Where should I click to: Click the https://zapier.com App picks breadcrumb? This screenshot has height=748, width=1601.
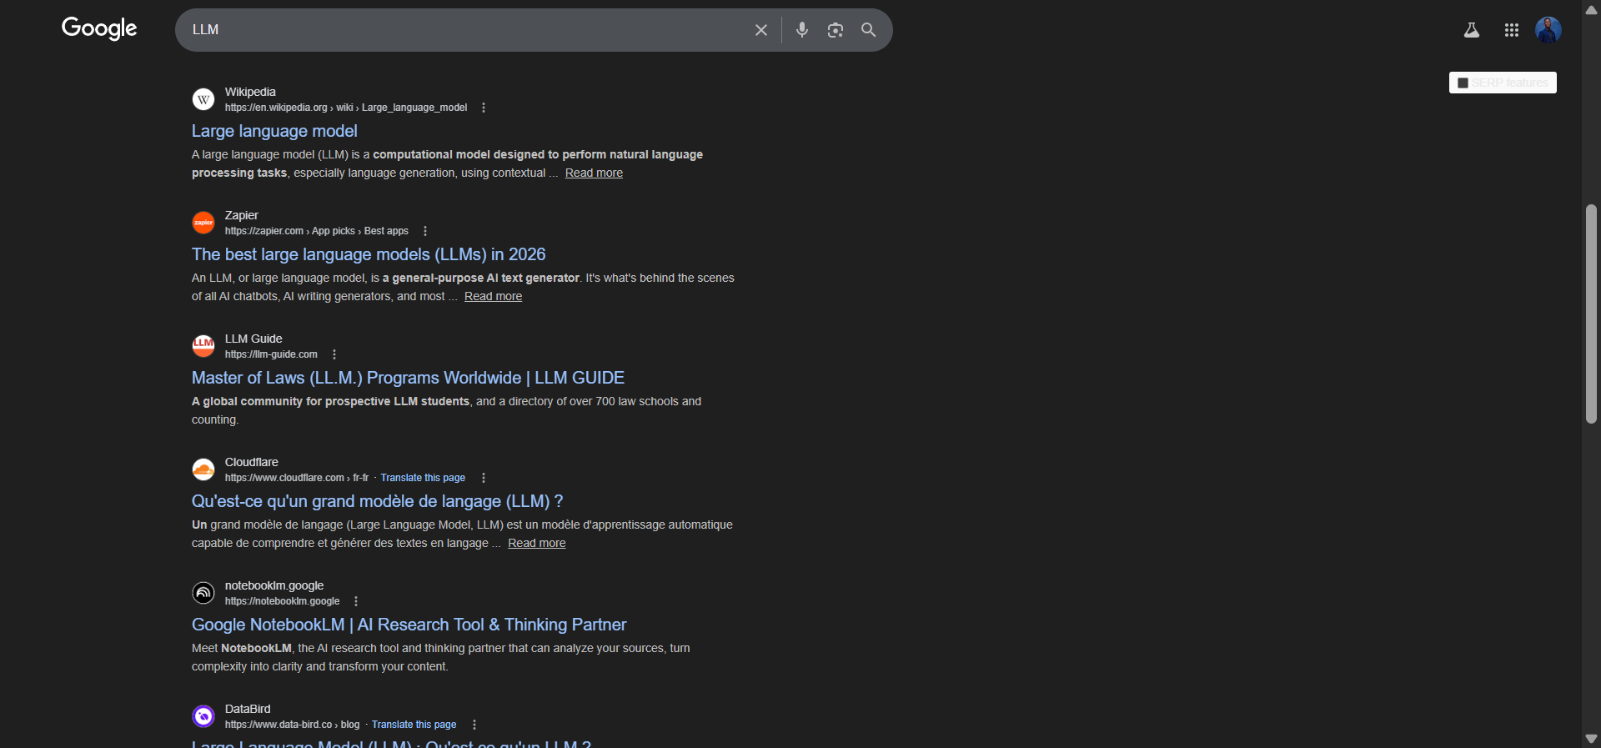coord(317,231)
